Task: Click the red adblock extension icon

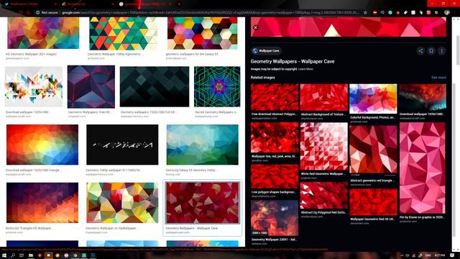Action: (374, 13)
